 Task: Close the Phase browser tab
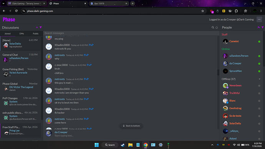85,3
